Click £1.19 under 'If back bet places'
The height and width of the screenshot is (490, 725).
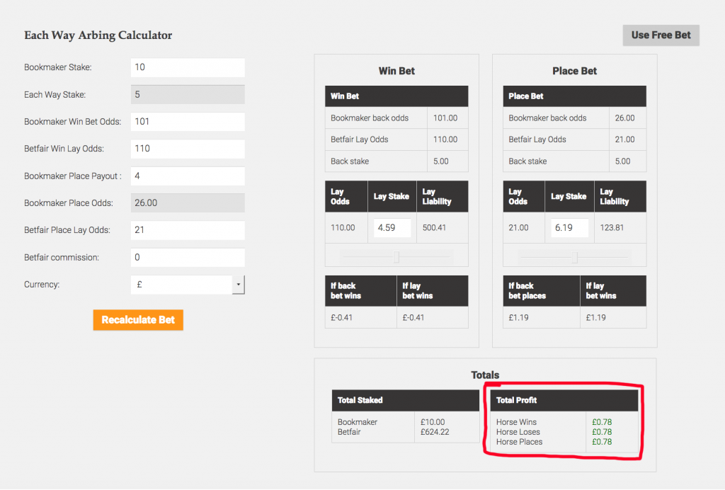pyautogui.click(x=519, y=317)
